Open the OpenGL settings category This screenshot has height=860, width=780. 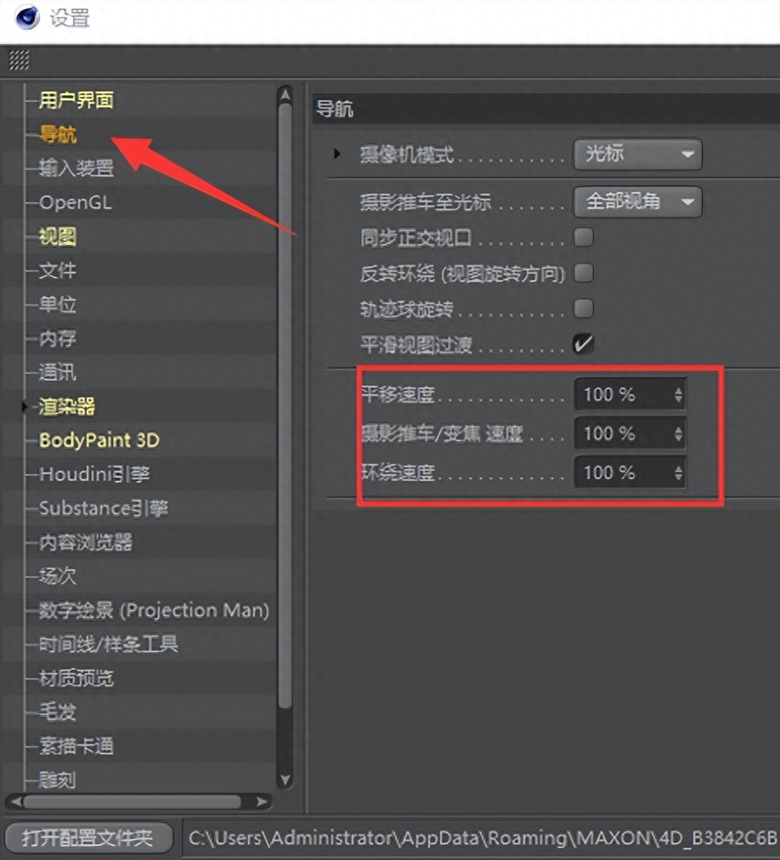75,202
